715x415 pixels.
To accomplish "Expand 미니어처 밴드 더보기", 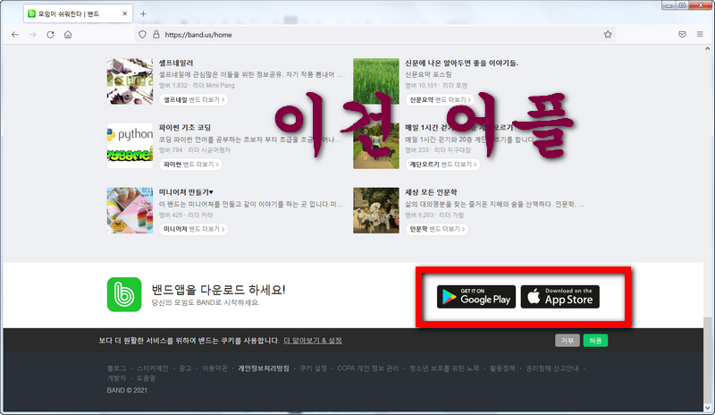I will pyautogui.click(x=194, y=229).
